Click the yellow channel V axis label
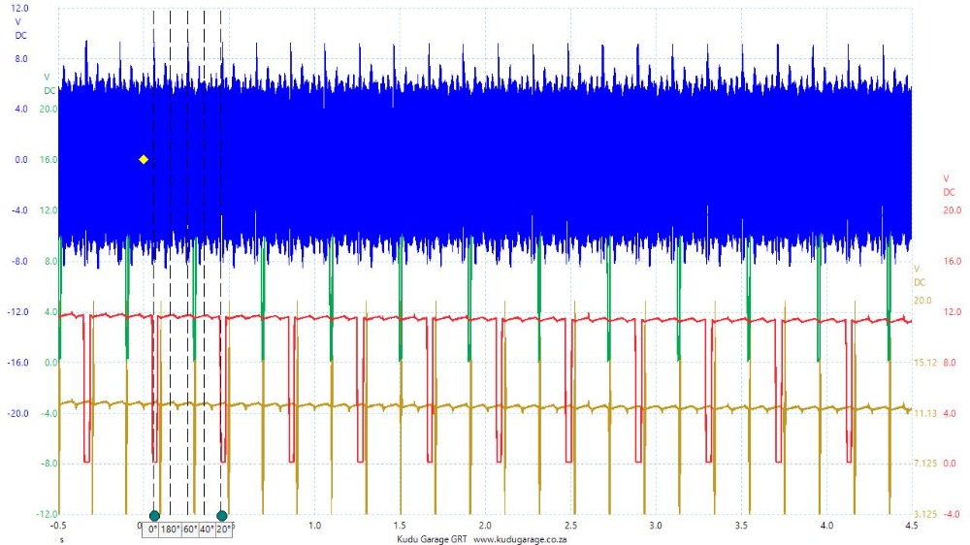The width and height of the screenshot is (970, 545). (x=917, y=268)
